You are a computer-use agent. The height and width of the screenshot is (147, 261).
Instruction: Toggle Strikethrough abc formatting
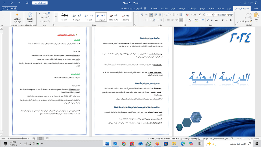(x=216, y=20)
